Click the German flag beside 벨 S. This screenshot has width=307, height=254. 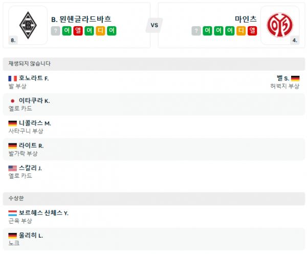(295, 78)
